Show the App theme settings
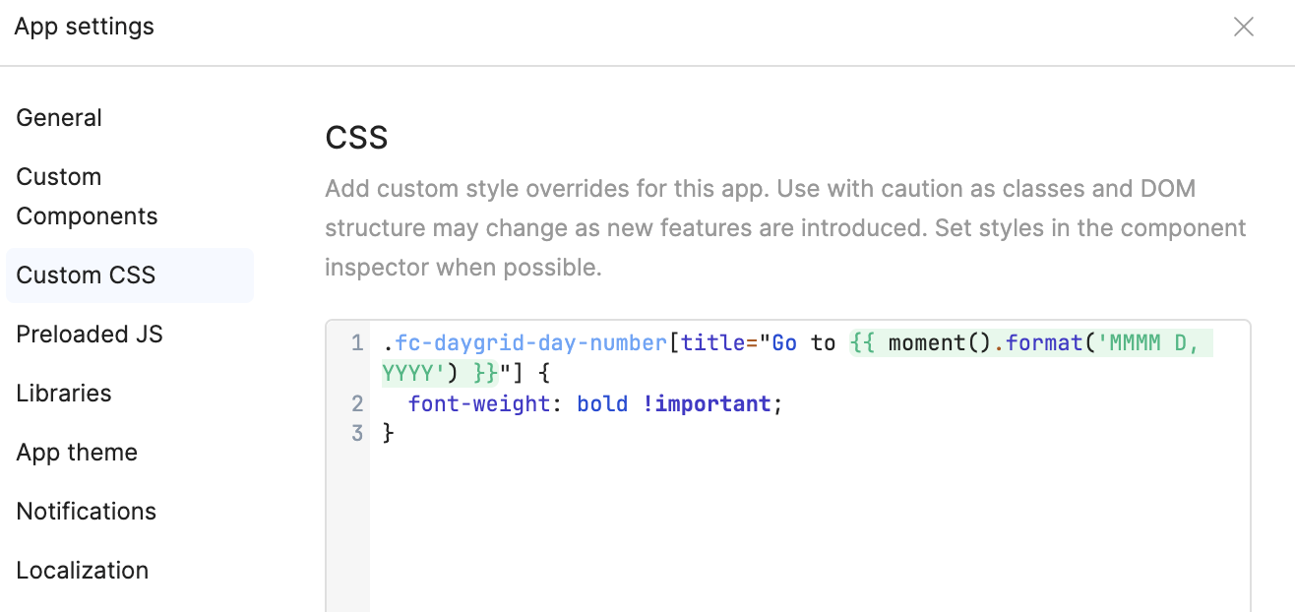The image size is (1295, 612). [77, 453]
